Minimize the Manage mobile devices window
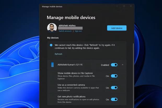This screenshot has height=108, width=162. click(x=117, y=6)
